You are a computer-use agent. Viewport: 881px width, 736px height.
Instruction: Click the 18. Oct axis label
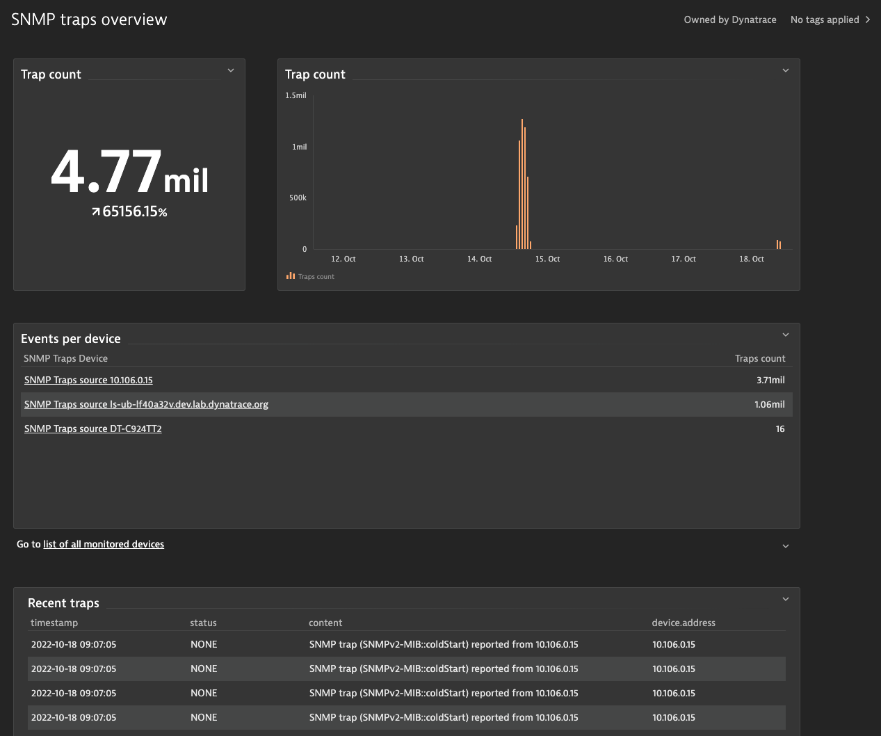click(752, 259)
